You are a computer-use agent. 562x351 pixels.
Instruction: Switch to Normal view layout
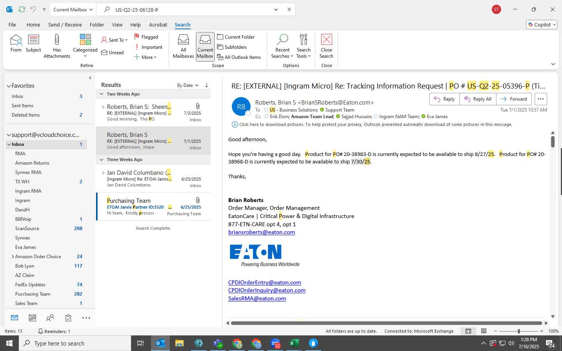[468, 331]
